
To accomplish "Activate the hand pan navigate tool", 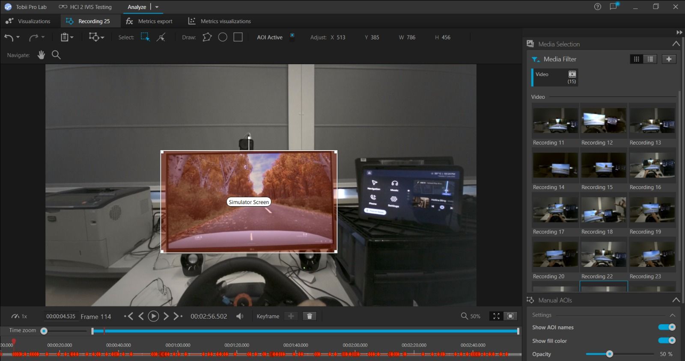I will (x=41, y=55).
